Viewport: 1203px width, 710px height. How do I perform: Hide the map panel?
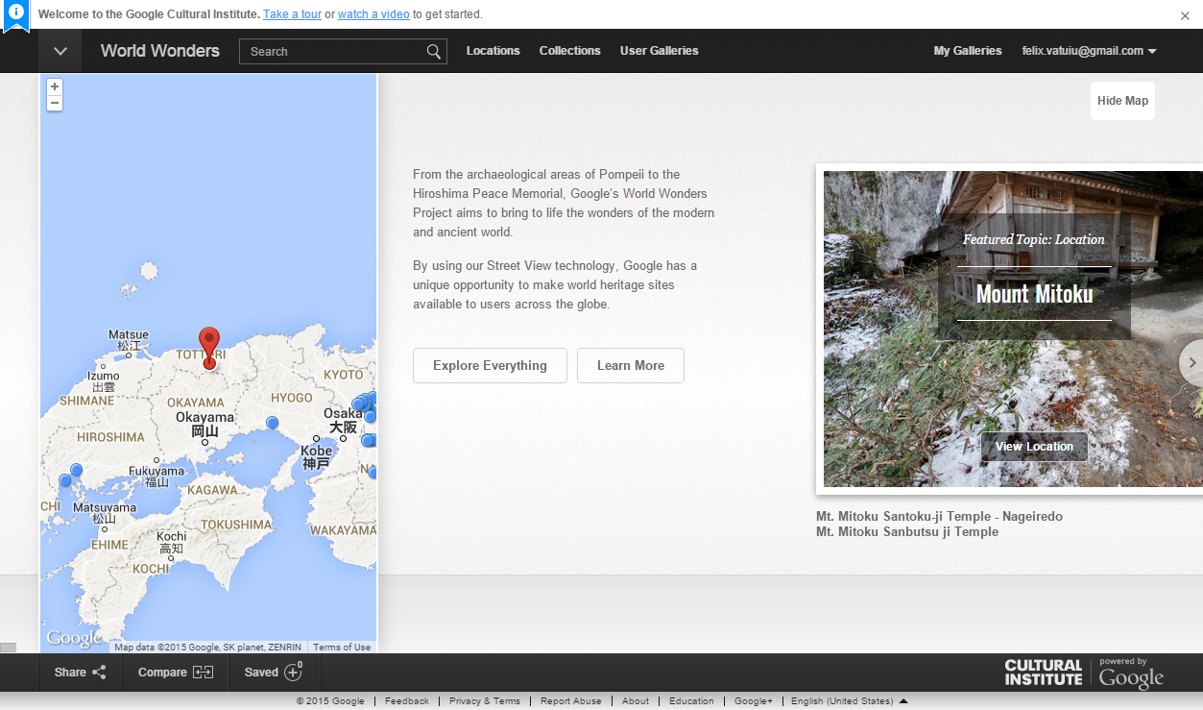(1122, 101)
